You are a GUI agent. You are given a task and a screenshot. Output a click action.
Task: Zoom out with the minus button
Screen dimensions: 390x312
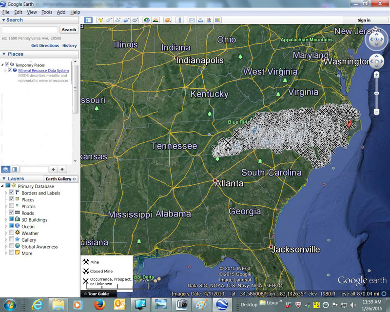(376, 112)
